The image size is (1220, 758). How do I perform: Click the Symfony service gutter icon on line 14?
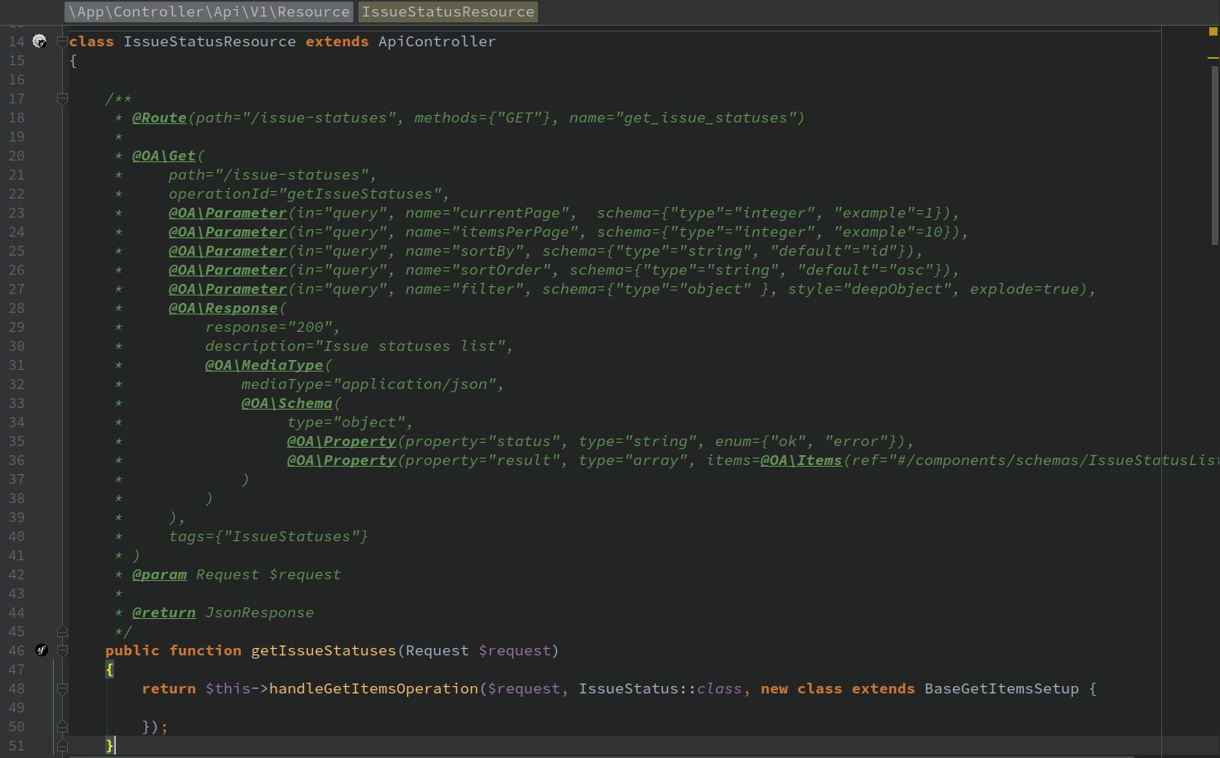coord(39,41)
